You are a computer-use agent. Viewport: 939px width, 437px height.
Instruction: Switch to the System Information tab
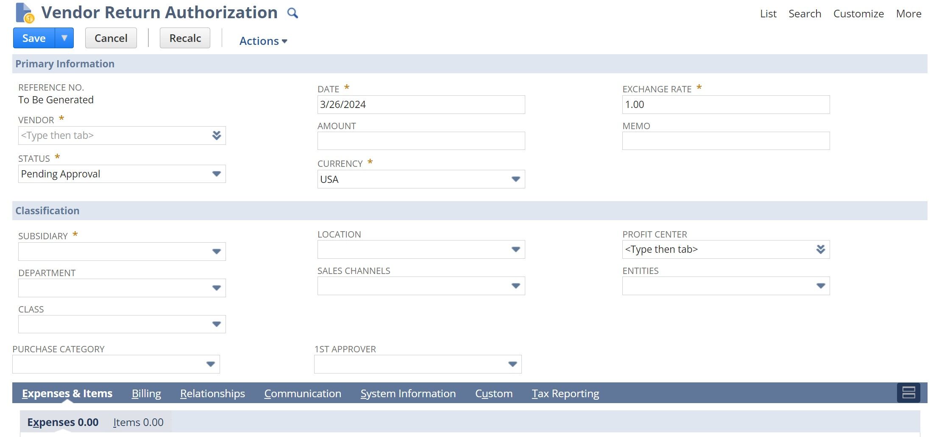pyautogui.click(x=408, y=393)
